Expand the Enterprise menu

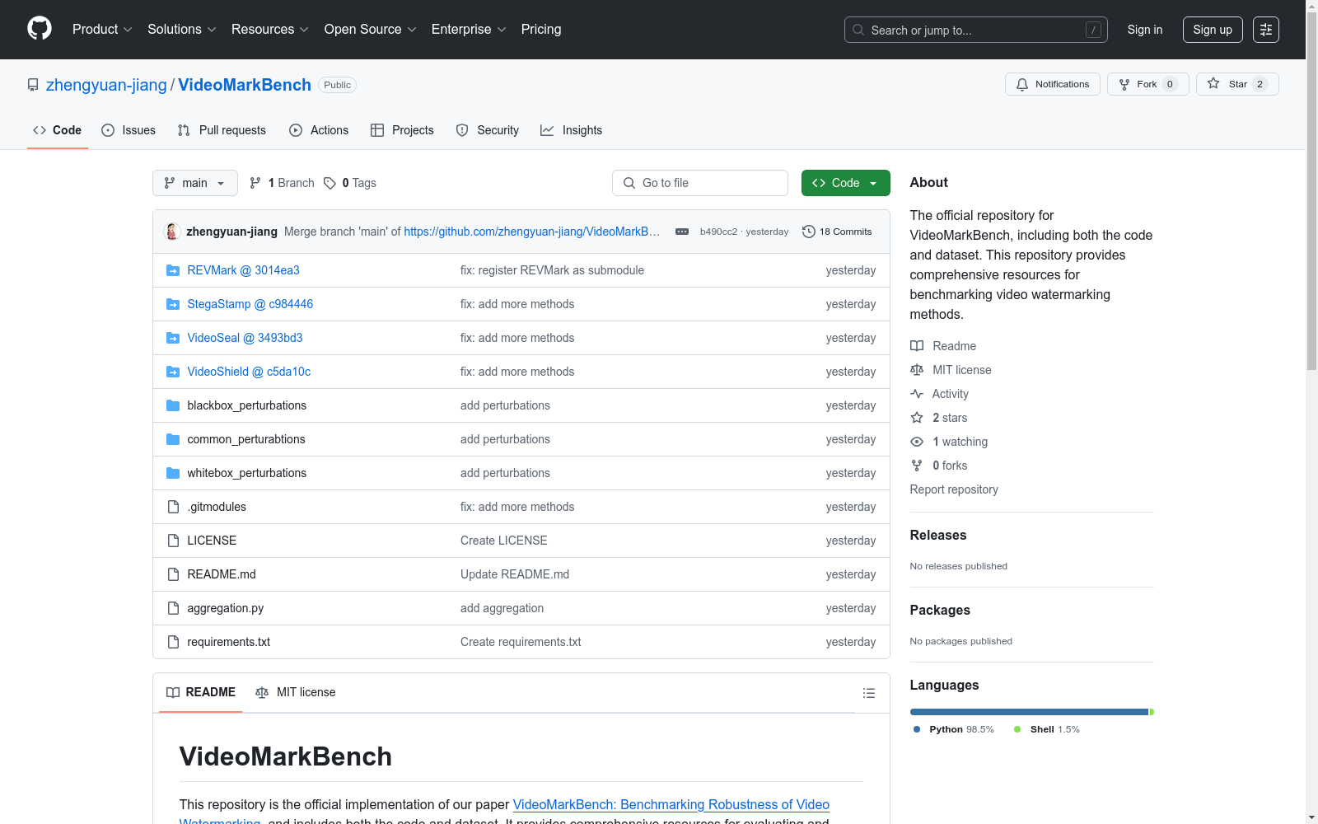469,30
